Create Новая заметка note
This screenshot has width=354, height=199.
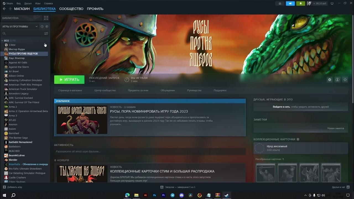(x=335, y=128)
